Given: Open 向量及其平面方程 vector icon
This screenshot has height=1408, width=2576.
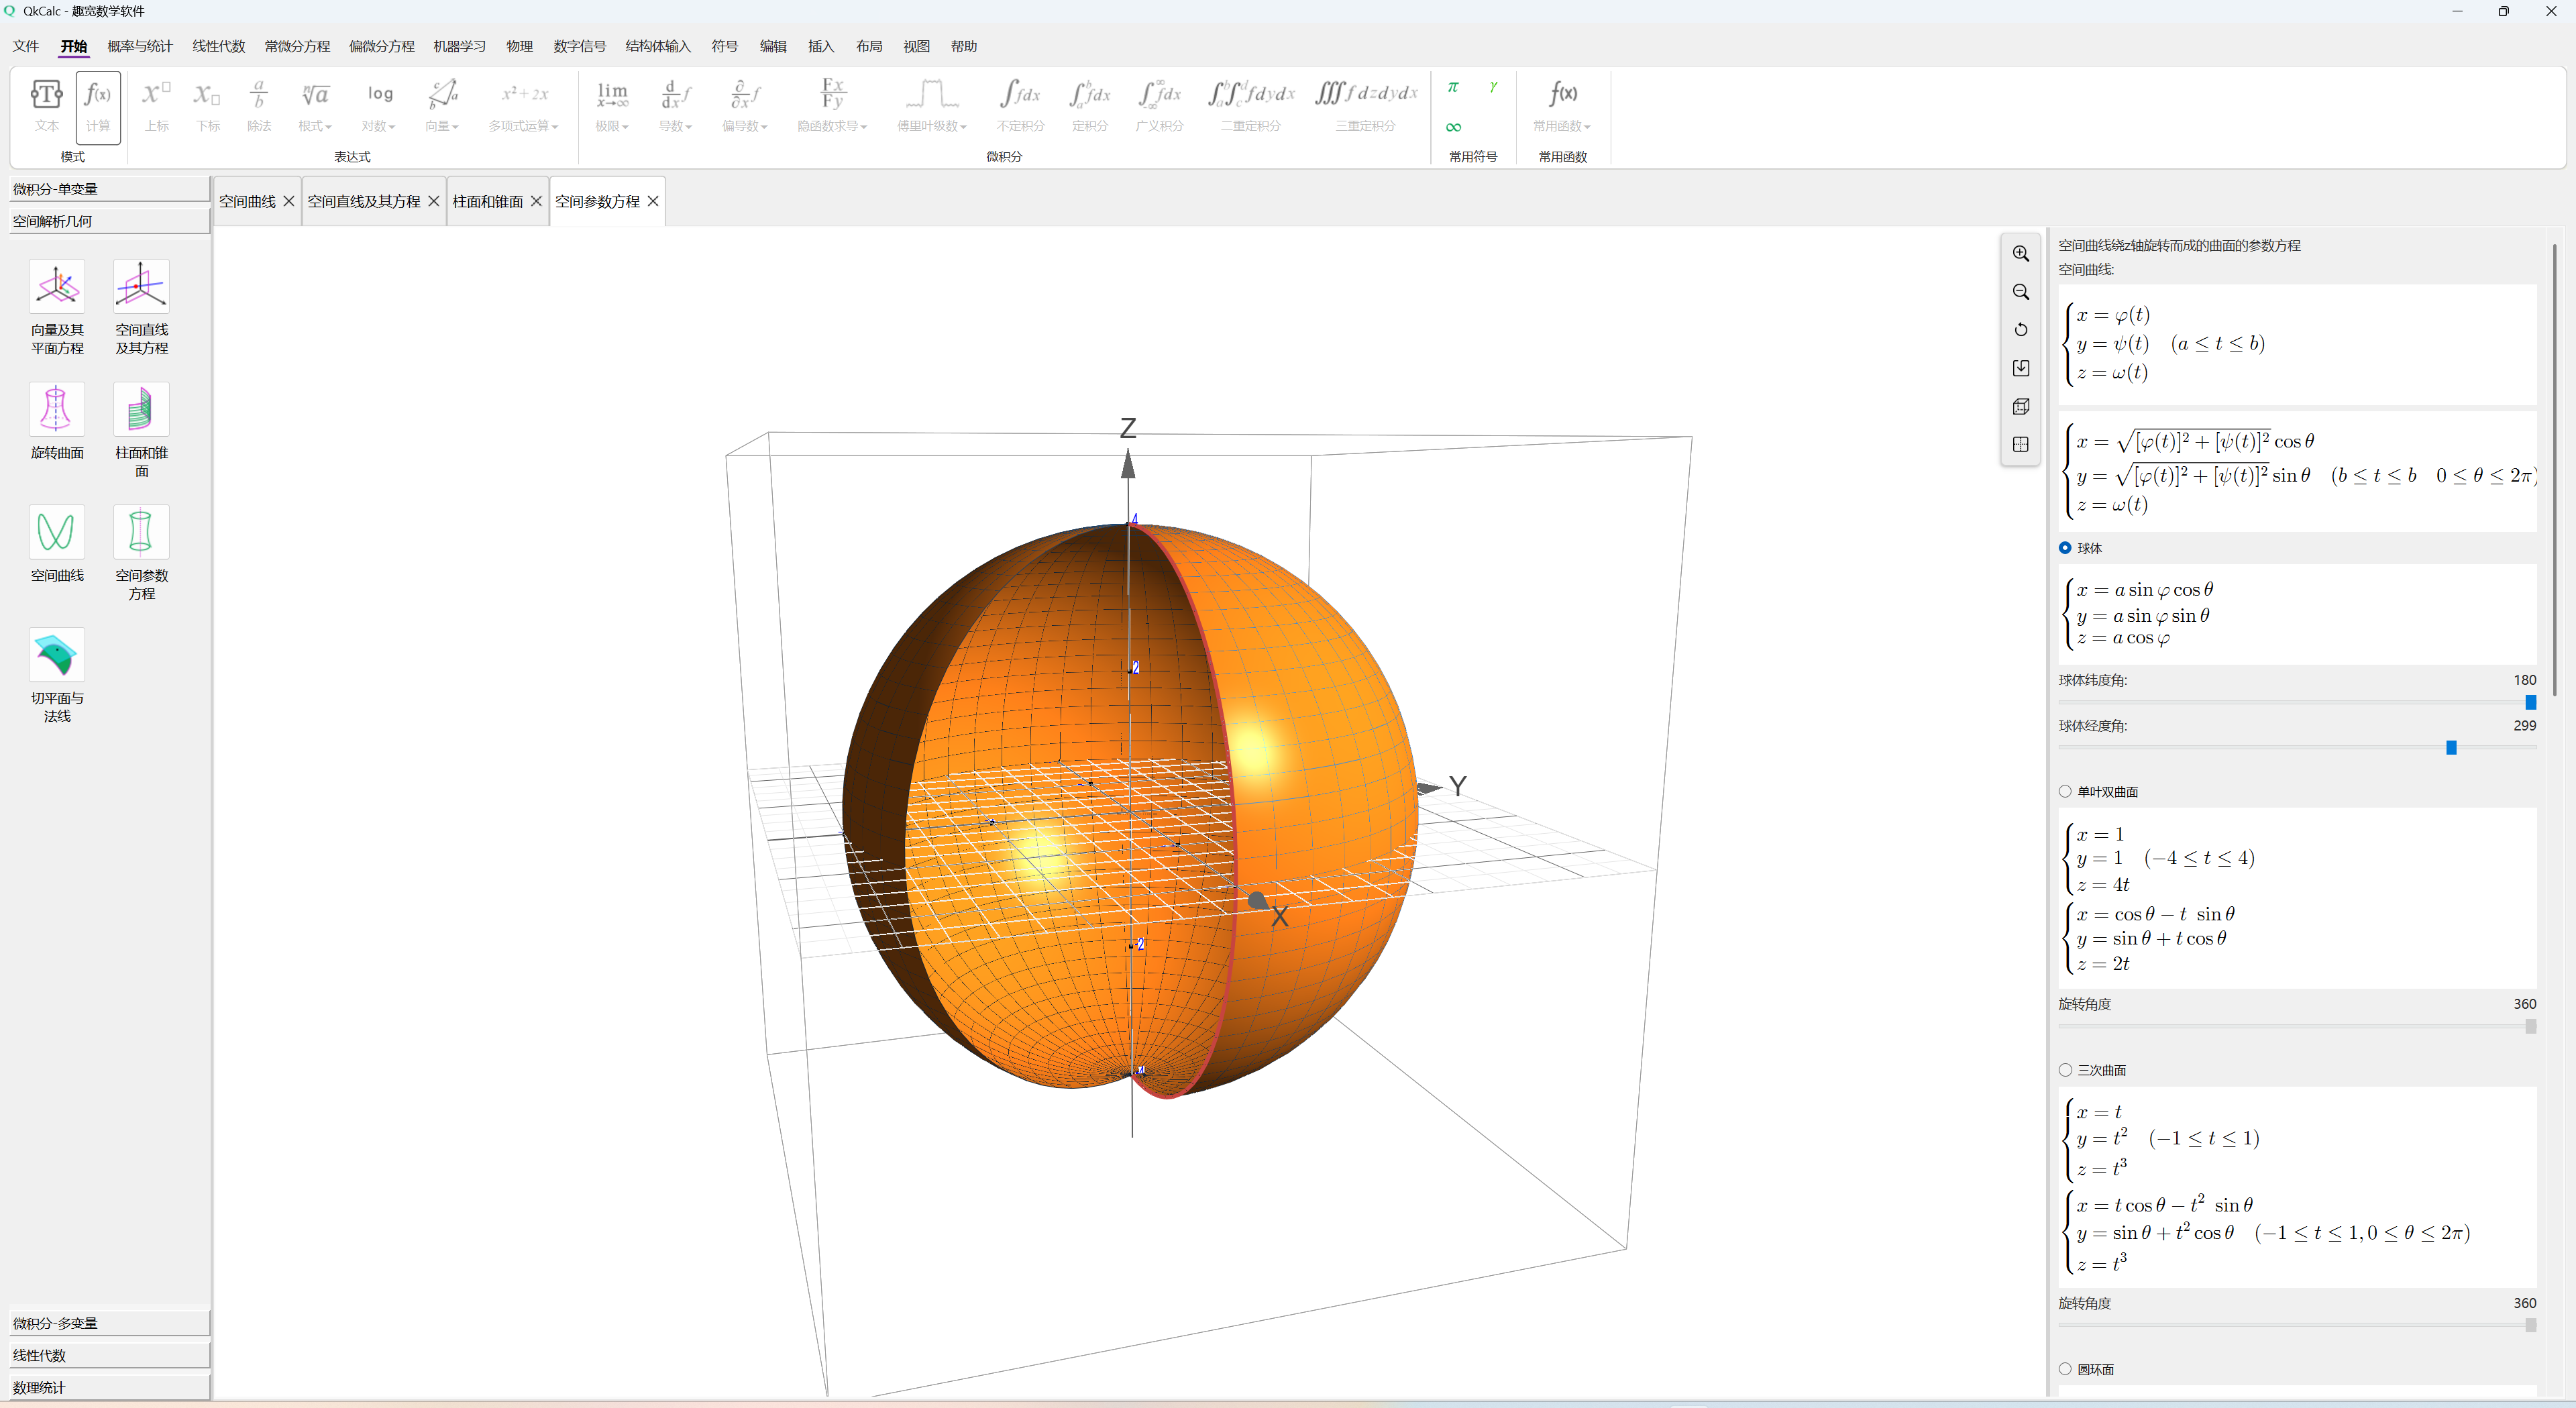Looking at the screenshot, I should (57, 287).
